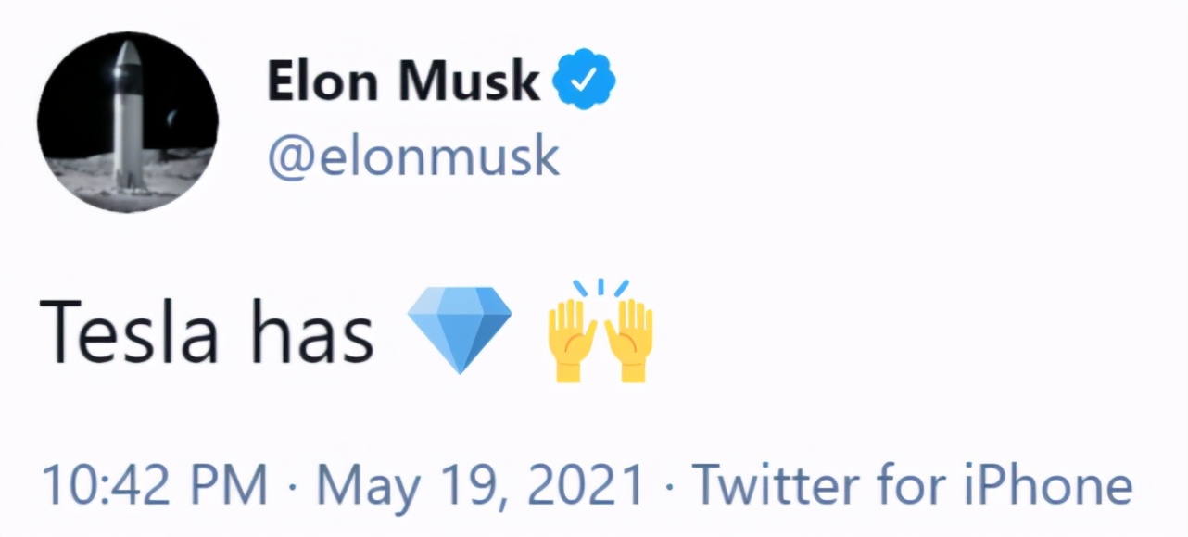Viewport: 1188px width, 537px height.
Task: Click the May 19, 2021 date
Action: coord(480,486)
